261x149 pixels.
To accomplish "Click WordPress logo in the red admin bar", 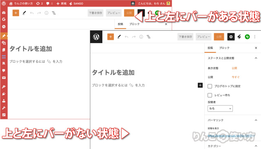I will point(4,3).
